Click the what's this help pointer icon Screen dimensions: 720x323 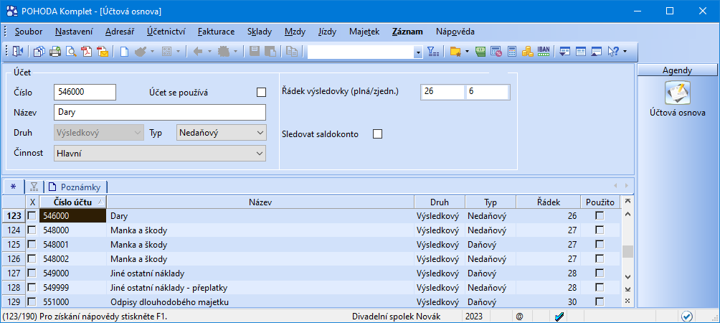pyautogui.click(x=613, y=52)
